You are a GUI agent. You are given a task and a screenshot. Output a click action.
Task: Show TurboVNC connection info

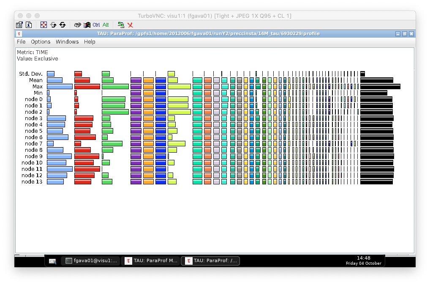tap(29, 25)
